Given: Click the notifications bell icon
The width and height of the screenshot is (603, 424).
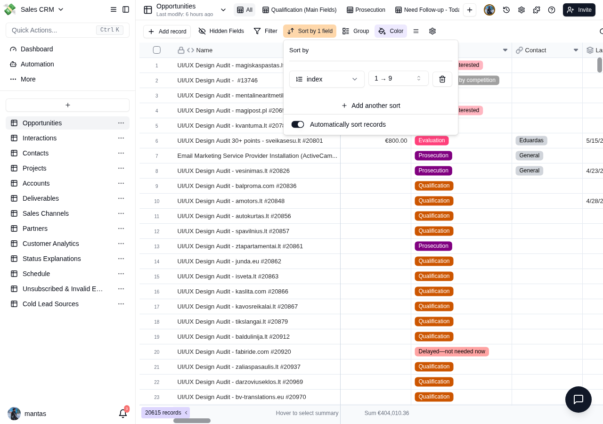Looking at the screenshot, I should pyautogui.click(x=123, y=414).
